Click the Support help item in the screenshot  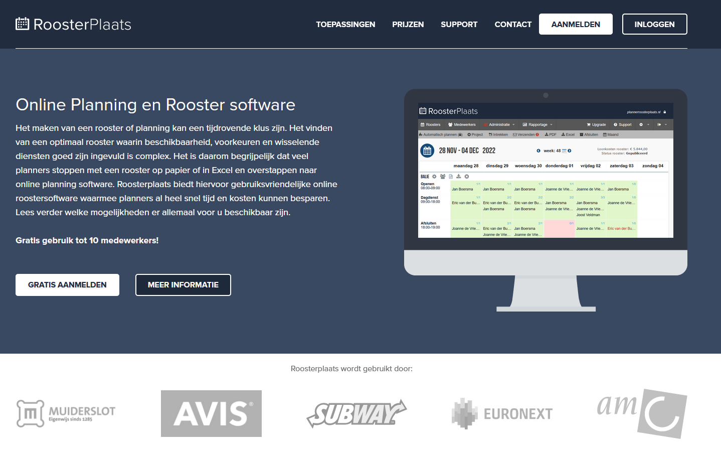(623, 124)
